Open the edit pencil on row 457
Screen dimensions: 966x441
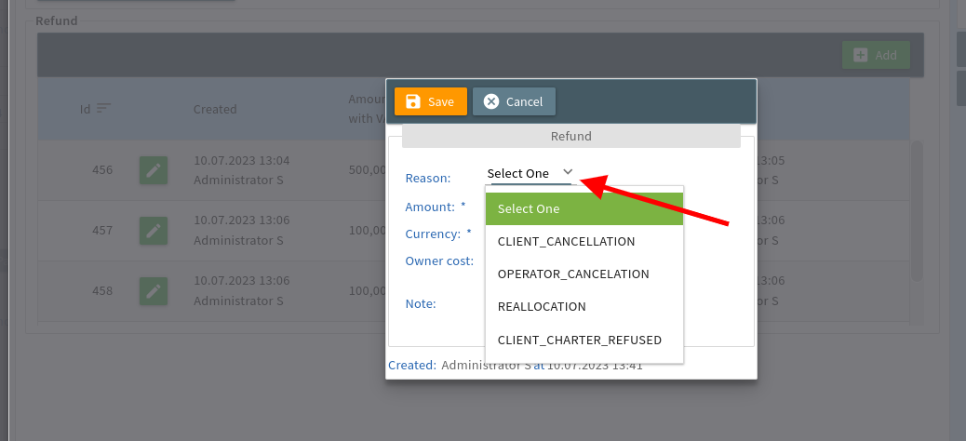(x=154, y=230)
